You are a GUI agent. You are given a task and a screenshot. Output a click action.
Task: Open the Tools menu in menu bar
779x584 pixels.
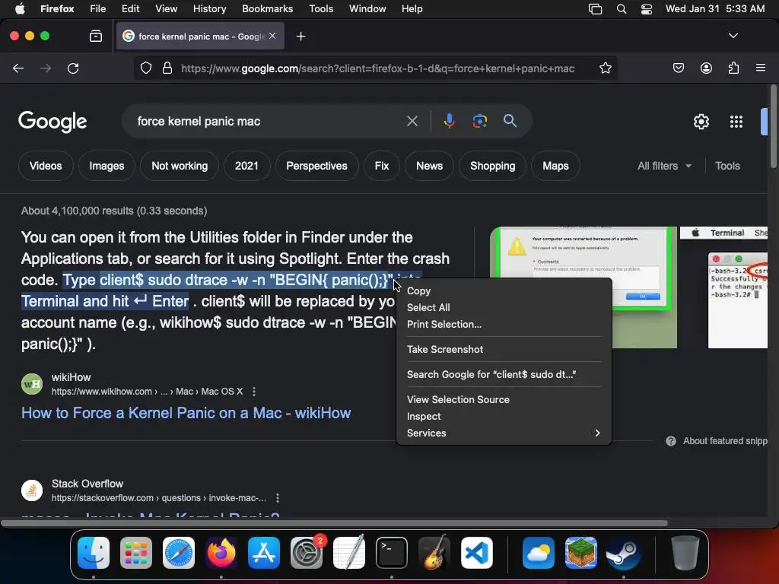(x=321, y=8)
